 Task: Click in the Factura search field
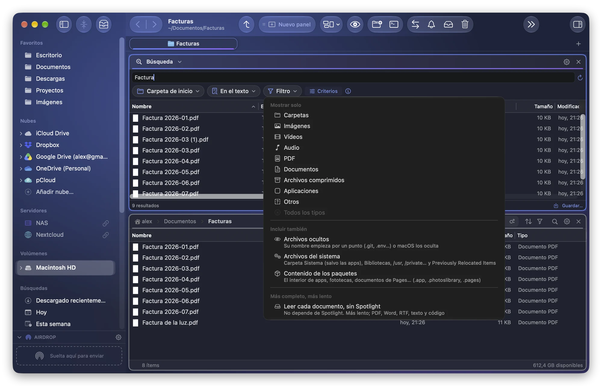coord(353,77)
